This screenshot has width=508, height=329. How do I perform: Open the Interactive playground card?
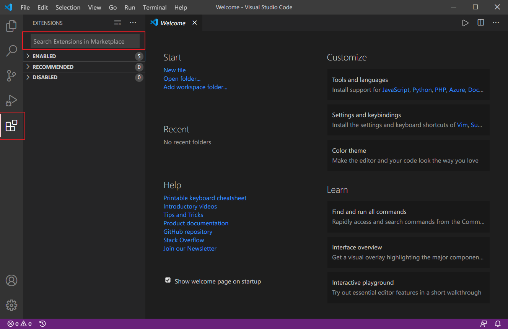[409, 288]
